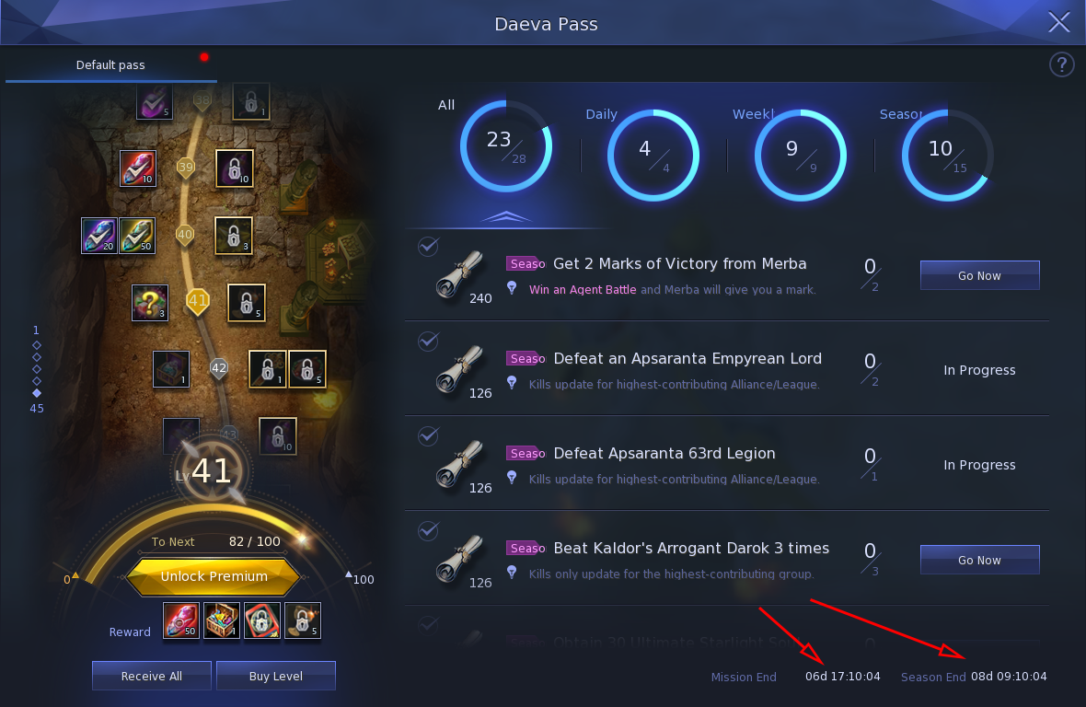Switch to the Default pass tab
The image size is (1086, 707).
point(110,65)
